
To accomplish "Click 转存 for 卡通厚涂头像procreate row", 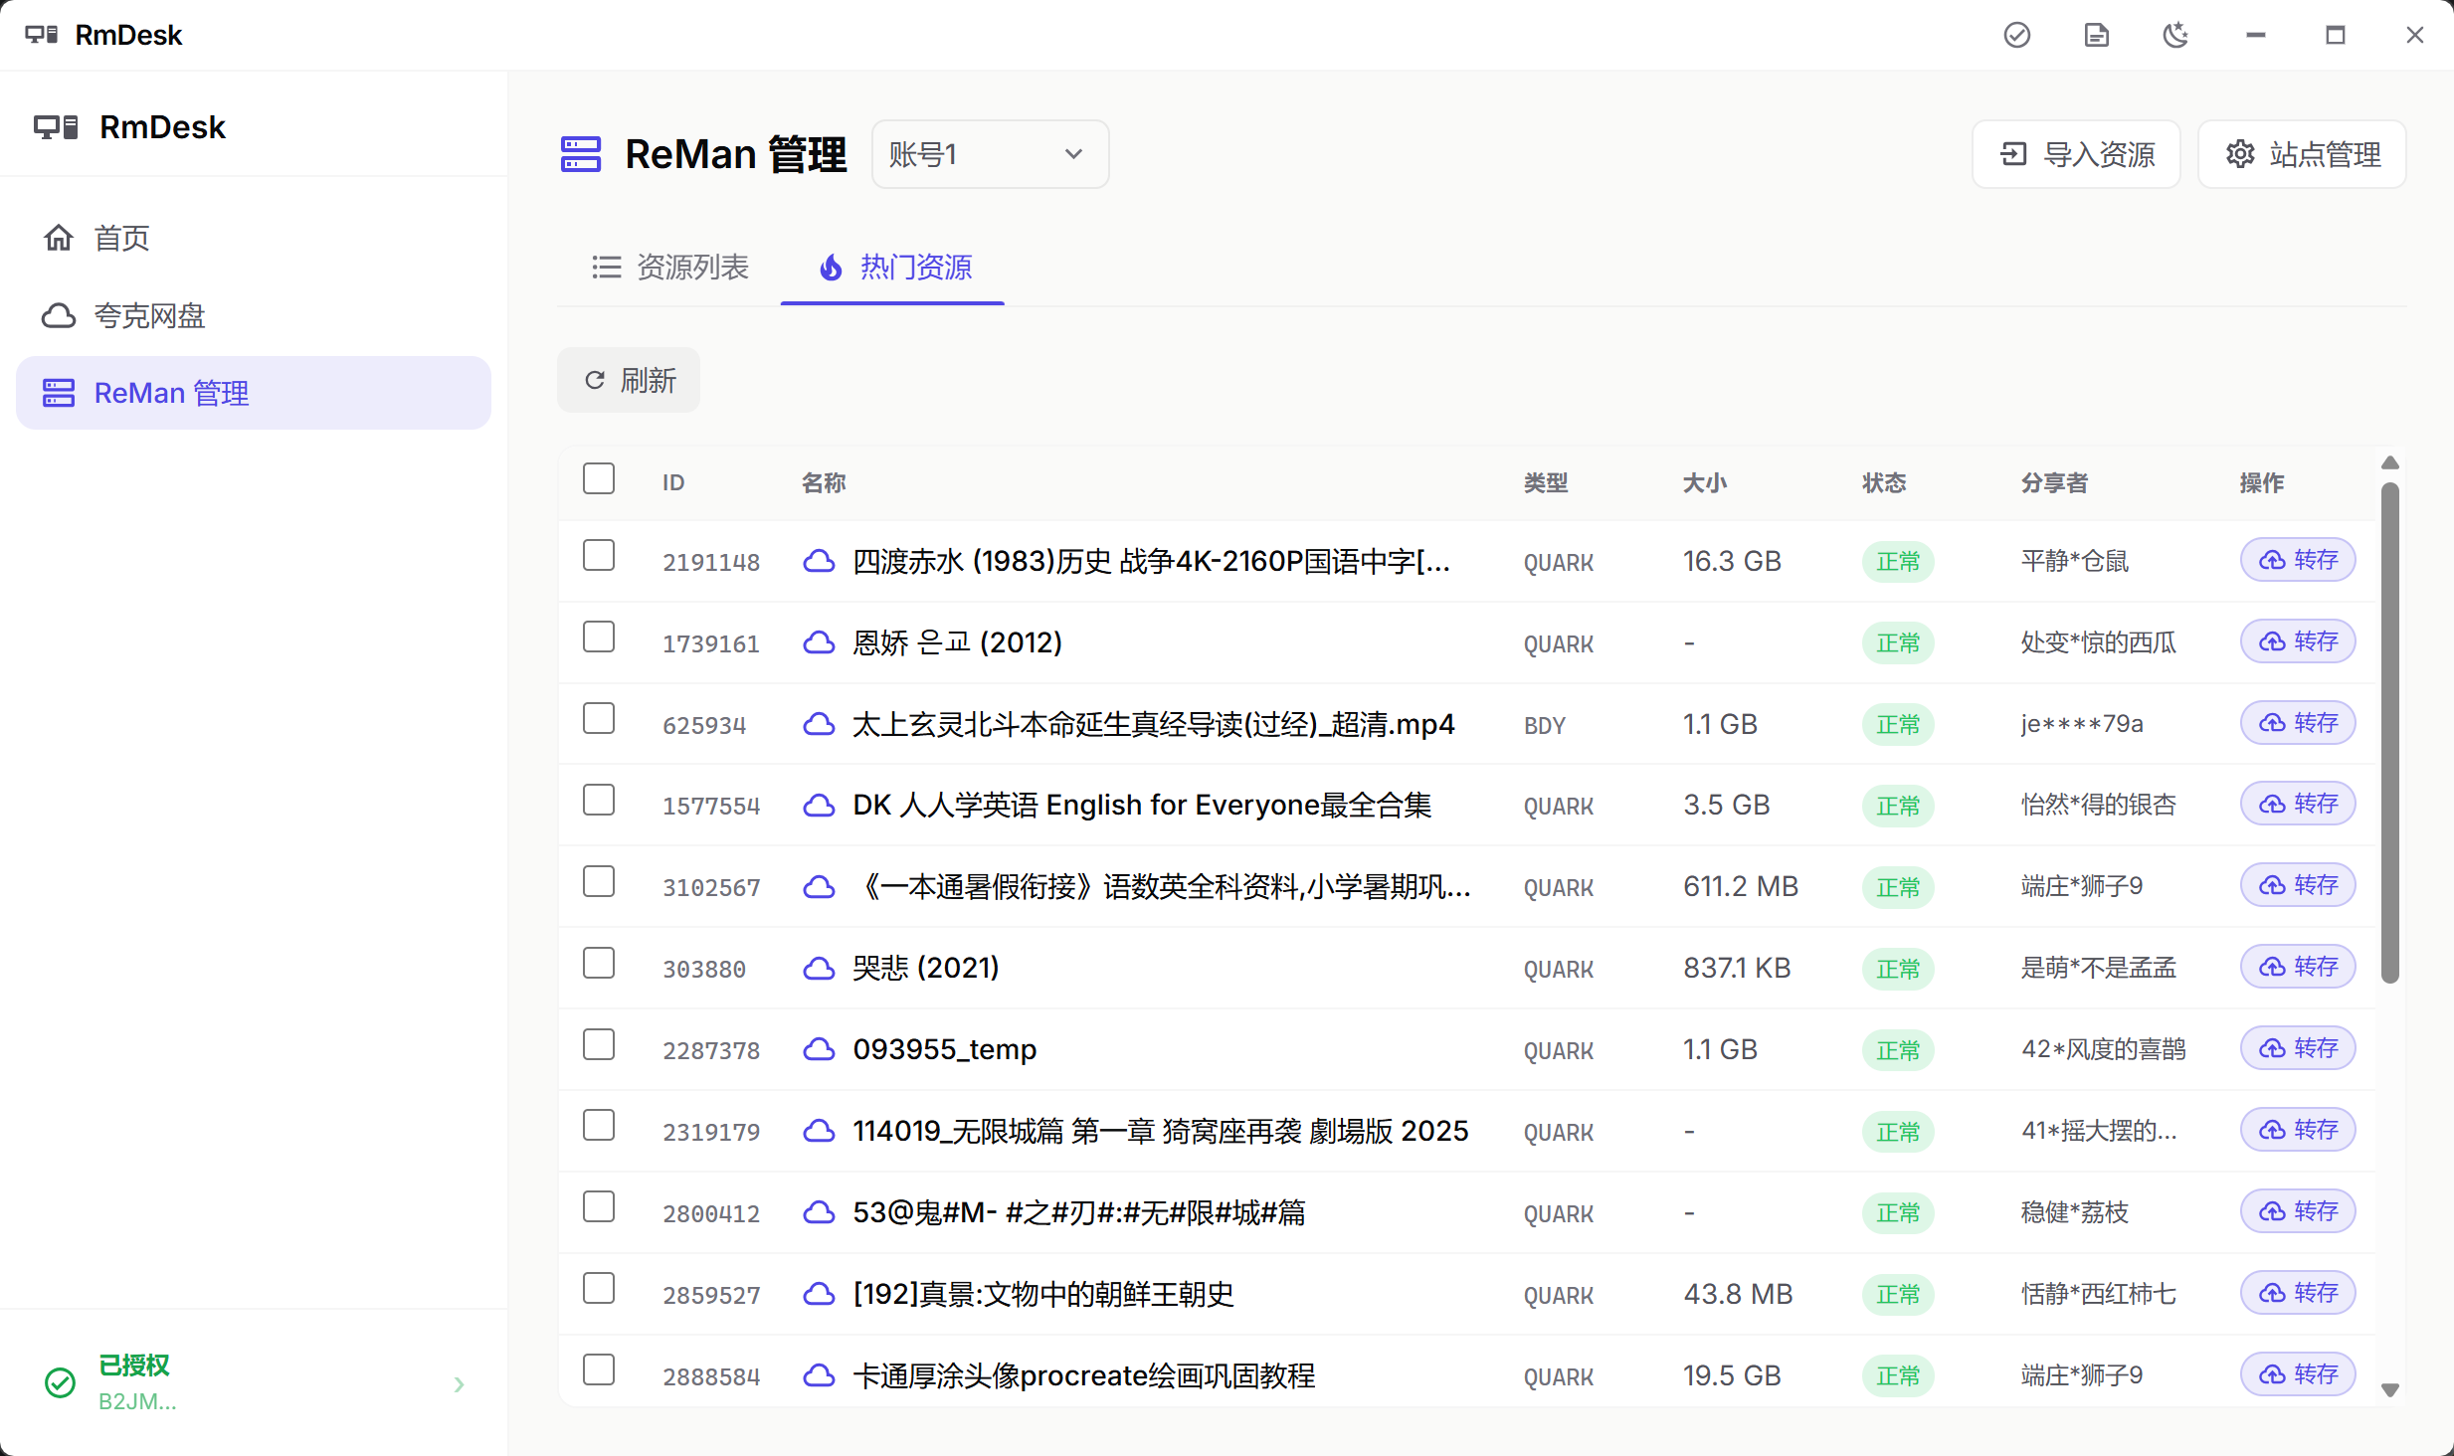I will click(x=2298, y=1374).
